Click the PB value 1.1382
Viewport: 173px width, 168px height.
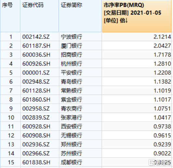pyautogui.click(x=162, y=82)
